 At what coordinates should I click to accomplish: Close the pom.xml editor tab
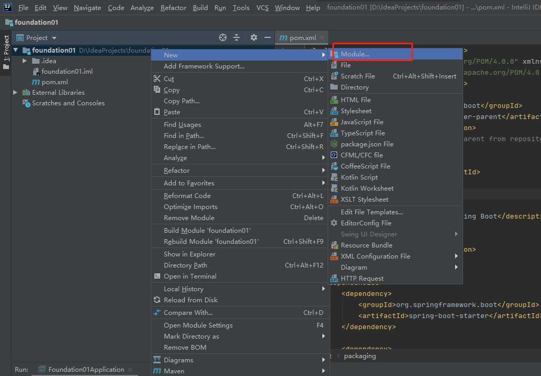[321, 37]
